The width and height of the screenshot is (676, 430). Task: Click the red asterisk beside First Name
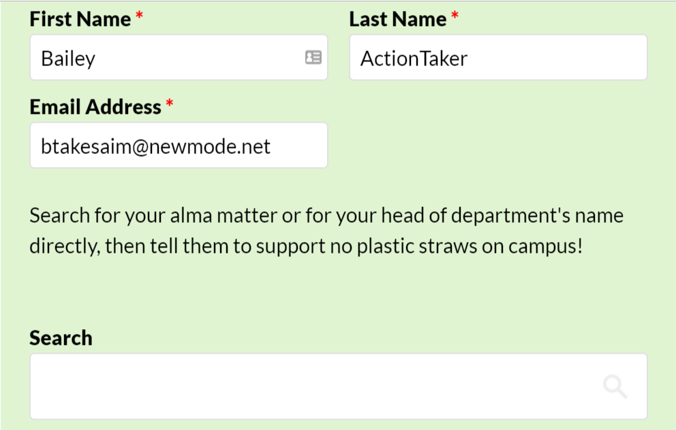[139, 16]
